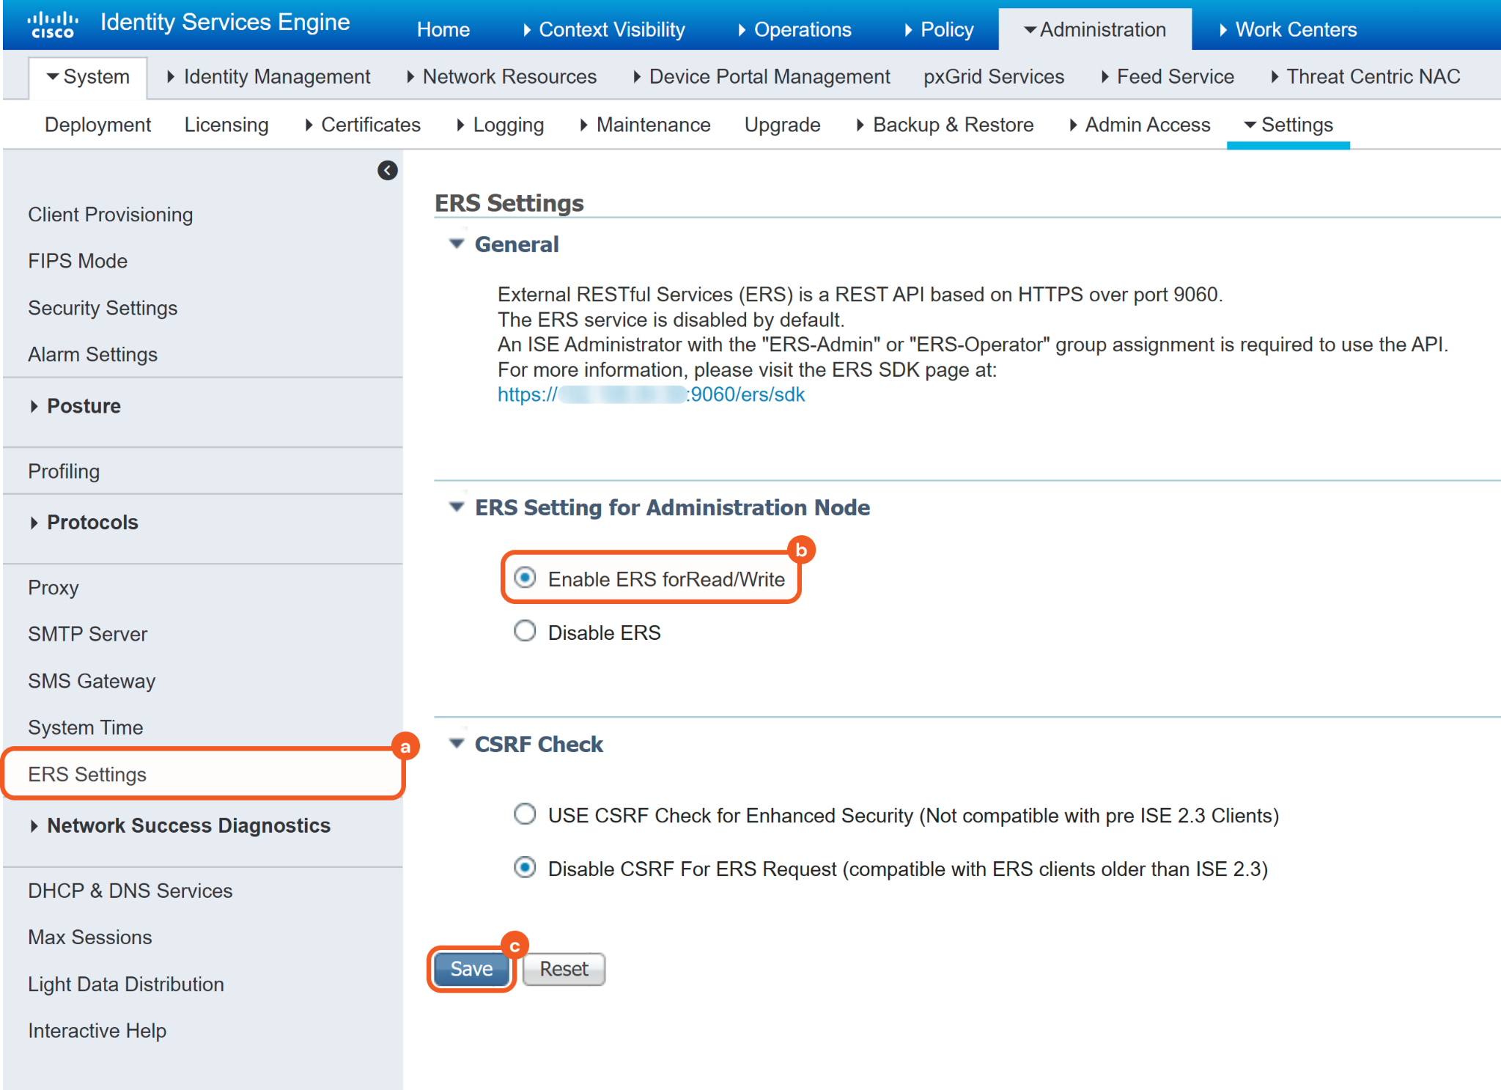Open ERS Settings in the sidebar
The height and width of the screenshot is (1090, 1501).
tap(87, 774)
